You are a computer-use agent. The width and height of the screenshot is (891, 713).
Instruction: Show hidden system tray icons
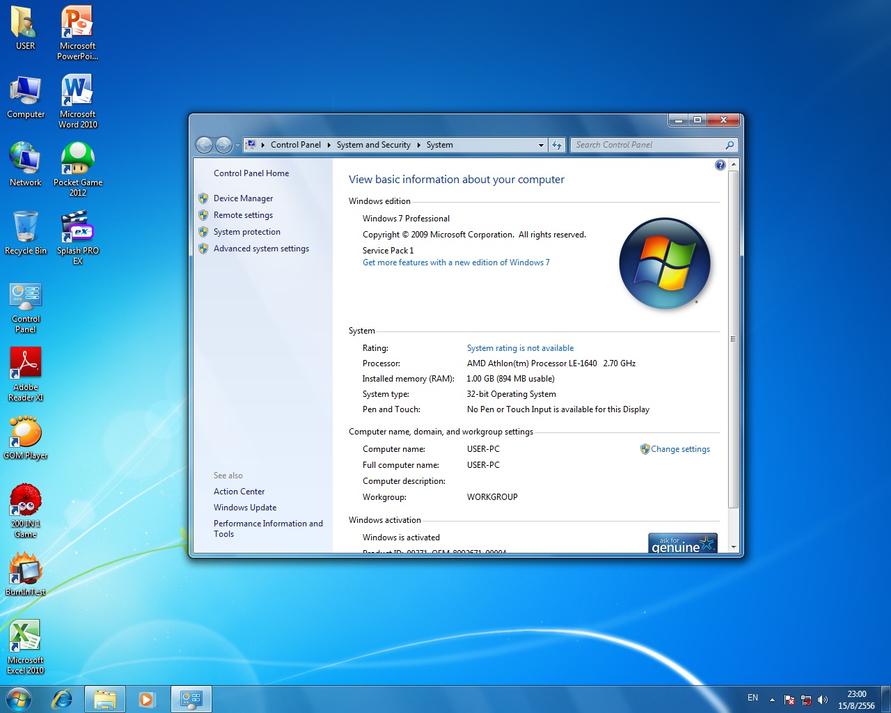772,699
